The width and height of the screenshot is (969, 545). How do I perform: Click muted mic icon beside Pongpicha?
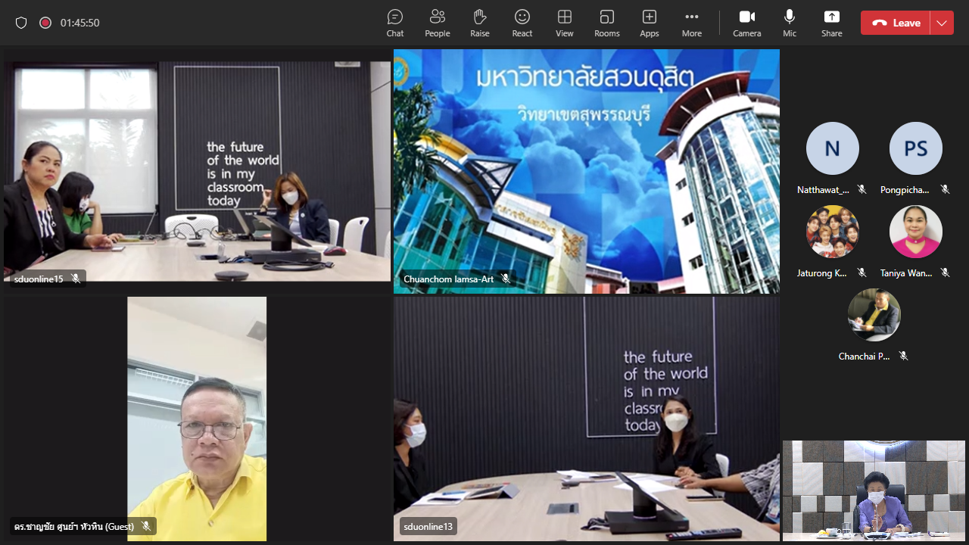click(x=945, y=189)
